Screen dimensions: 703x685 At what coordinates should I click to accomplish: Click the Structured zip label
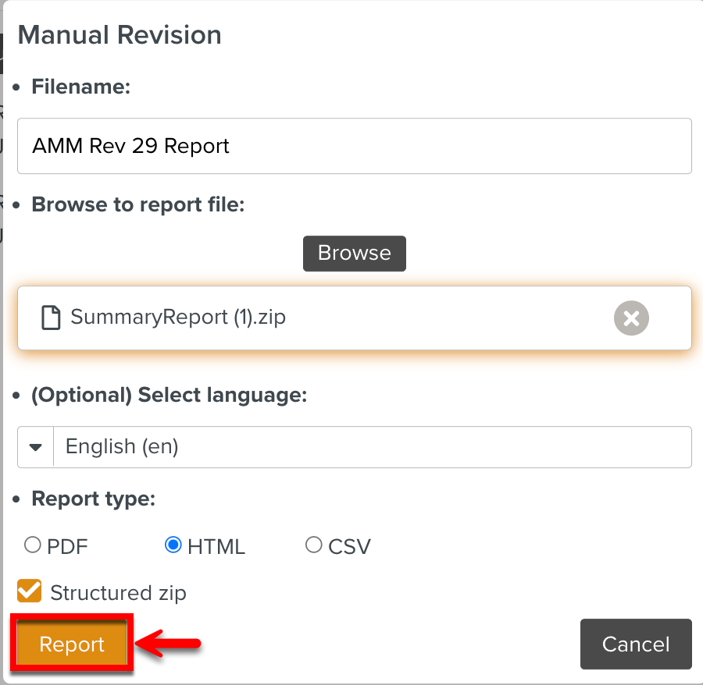pyautogui.click(x=119, y=593)
